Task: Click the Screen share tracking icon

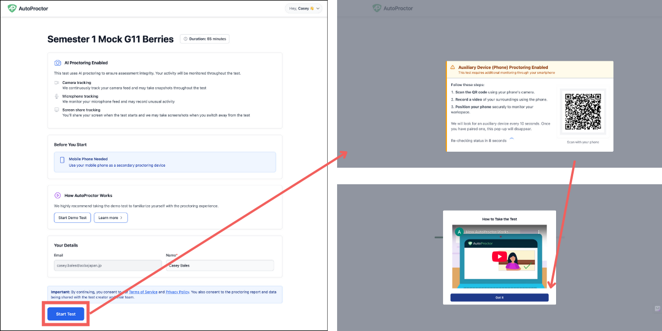Action: (x=57, y=110)
